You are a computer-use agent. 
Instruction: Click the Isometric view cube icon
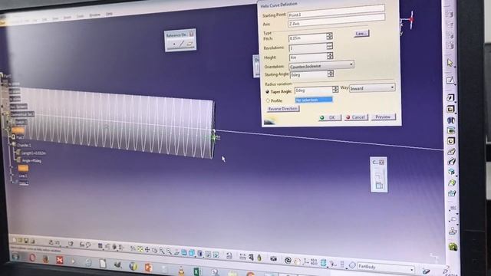tap(191, 252)
